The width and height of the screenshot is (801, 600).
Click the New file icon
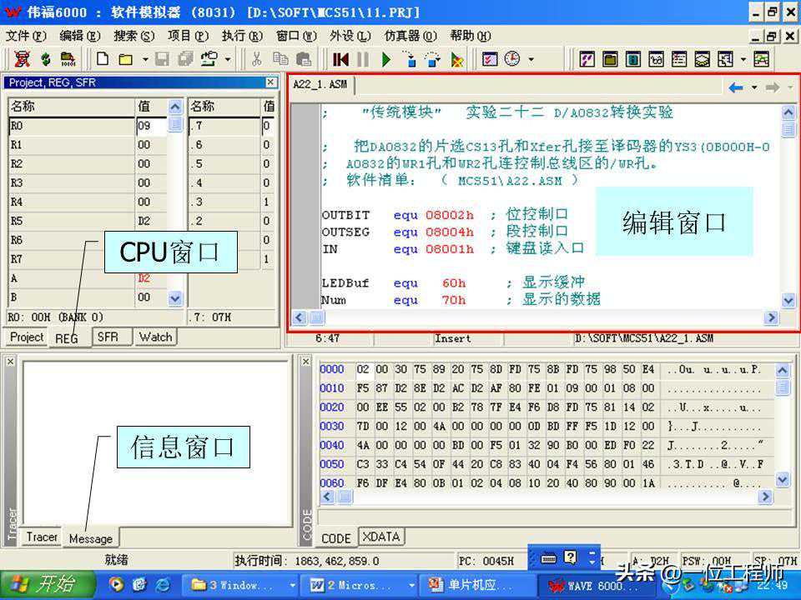(x=103, y=59)
